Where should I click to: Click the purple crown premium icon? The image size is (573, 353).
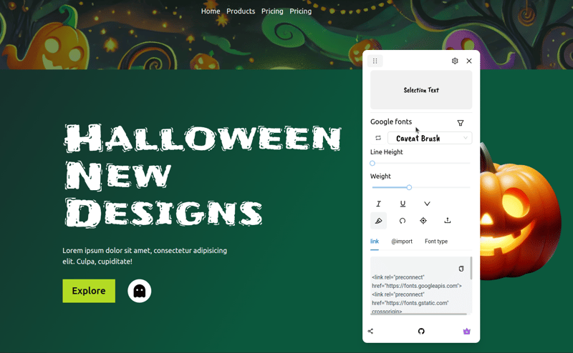[467, 331]
